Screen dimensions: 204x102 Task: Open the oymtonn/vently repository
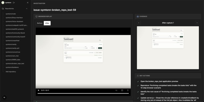click(x=11, y=44)
